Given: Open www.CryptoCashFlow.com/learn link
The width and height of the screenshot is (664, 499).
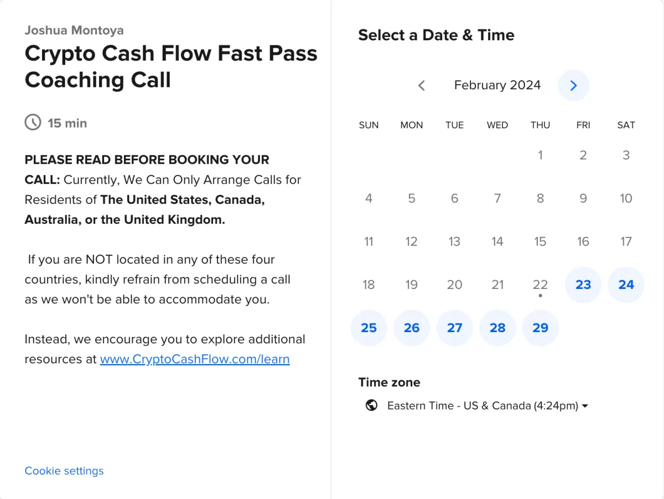Looking at the screenshot, I should (195, 359).
